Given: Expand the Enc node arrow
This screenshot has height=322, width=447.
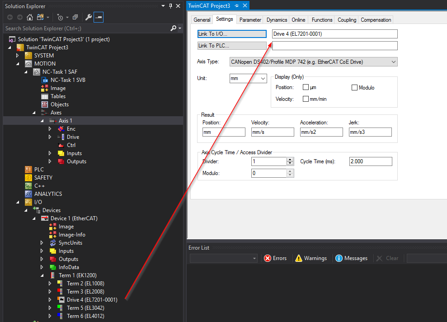Looking at the screenshot, I should 50,129.
